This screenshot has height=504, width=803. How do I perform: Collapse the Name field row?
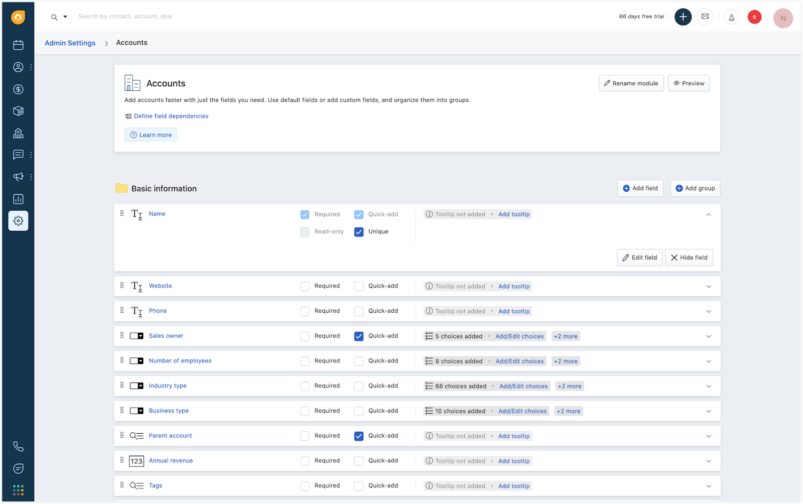(709, 215)
